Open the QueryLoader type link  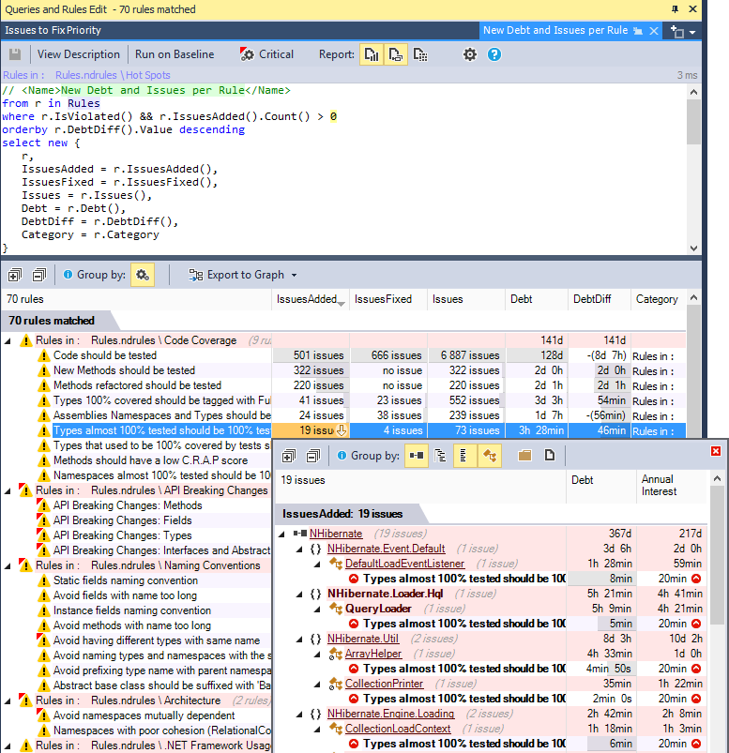pyautogui.click(x=377, y=609)
